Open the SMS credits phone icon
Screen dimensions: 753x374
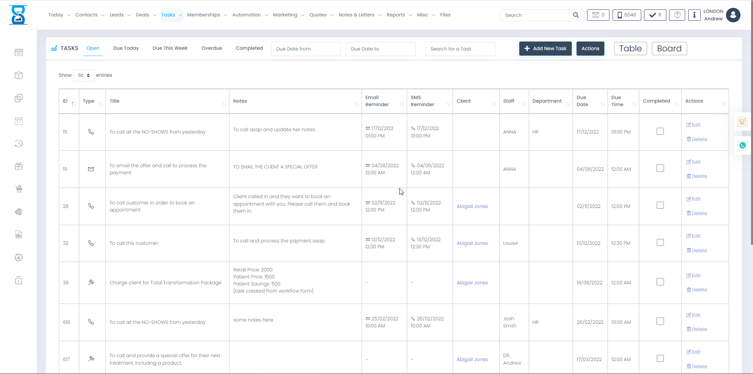click(627, 15)
